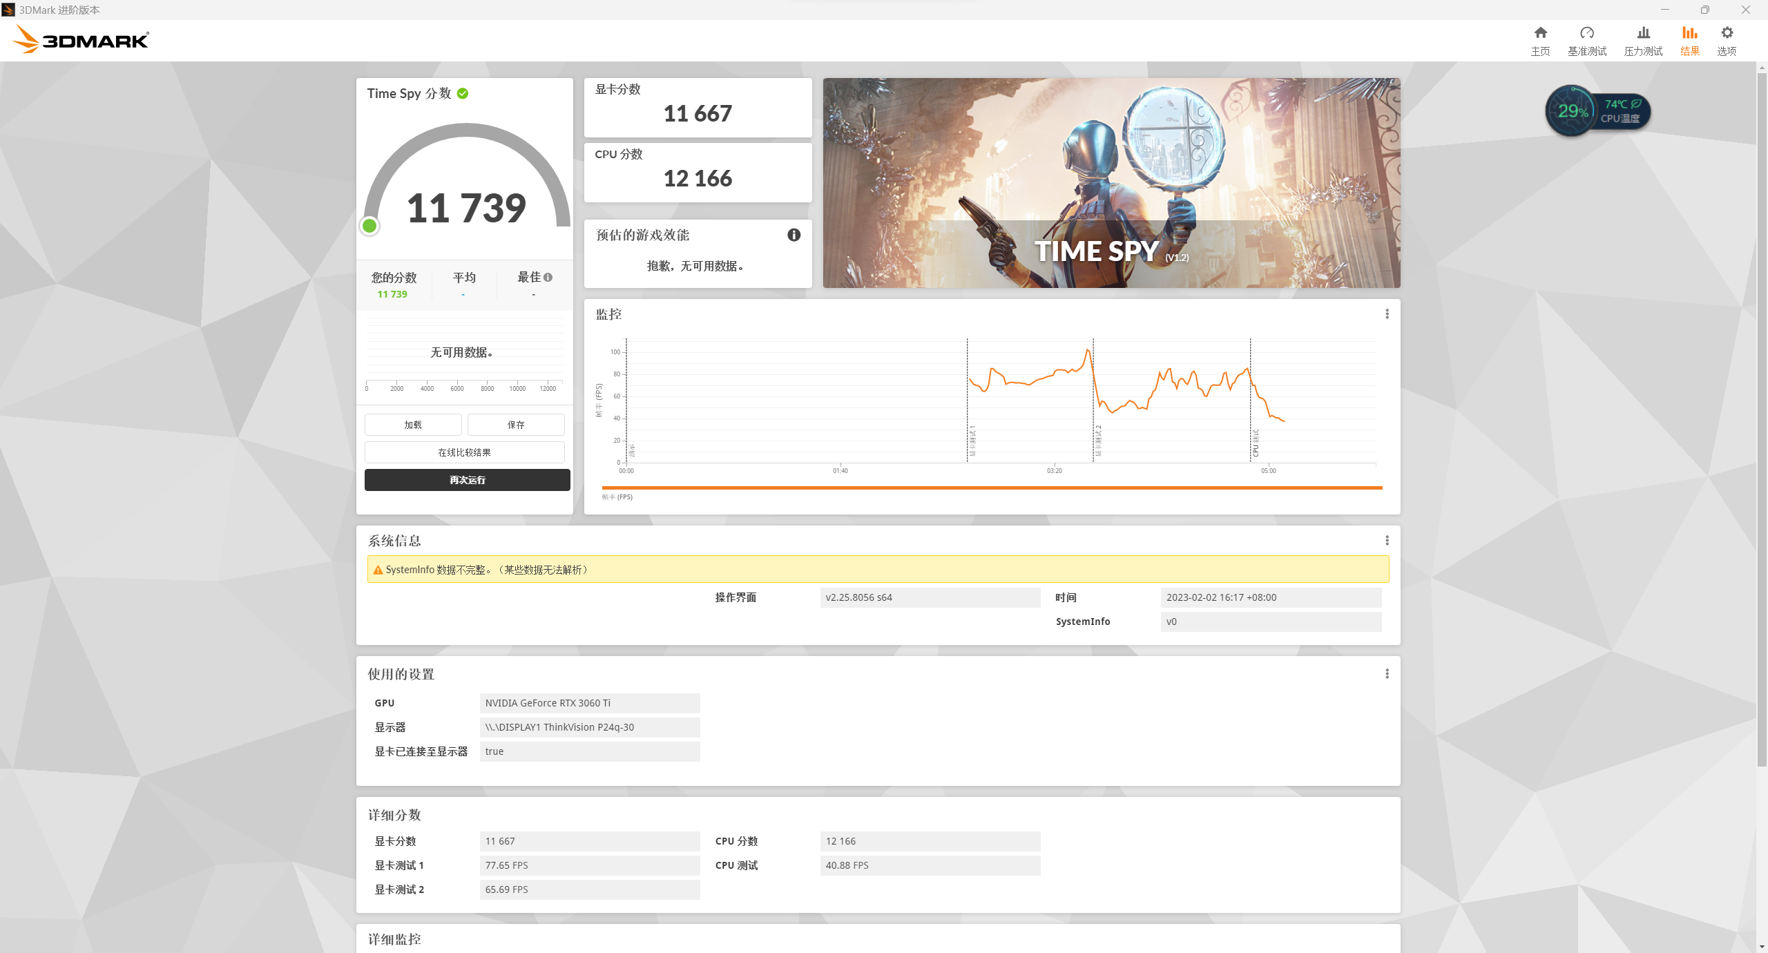Click the Time Spy banner thumbnail
The image size is (1768, 953).
coord(1111,183)
